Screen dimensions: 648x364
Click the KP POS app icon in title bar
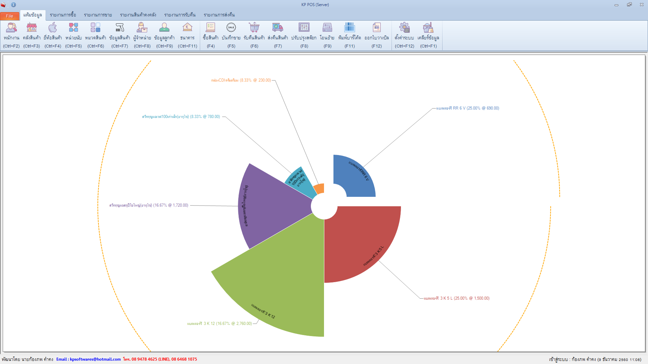click(3, 5)
